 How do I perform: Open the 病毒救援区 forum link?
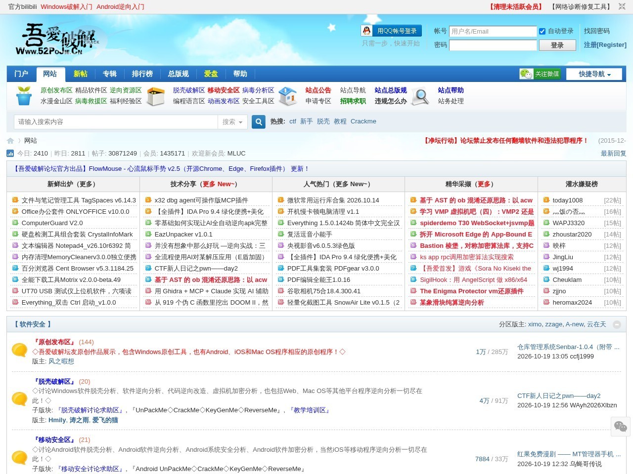(x=91, y=101)
